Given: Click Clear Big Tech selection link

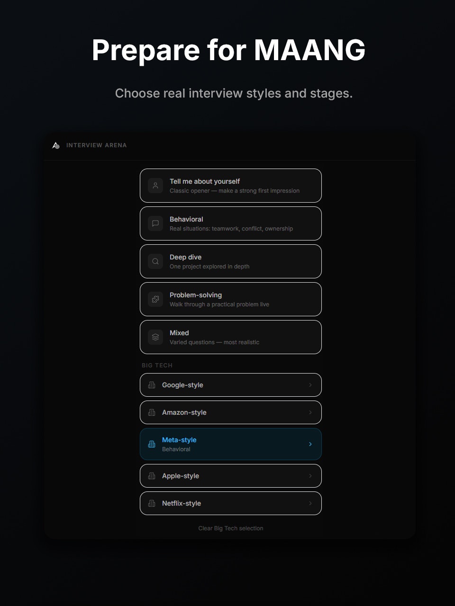Looking at the screenshot, I should click(x=231, y=528).
